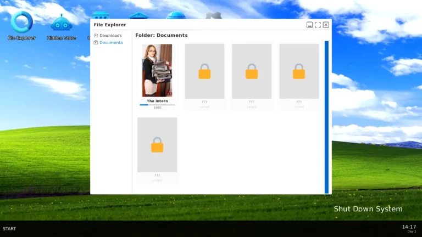Click The Intern title label
The height and width of the screenshot is (237, 422).
click(157, 101)
